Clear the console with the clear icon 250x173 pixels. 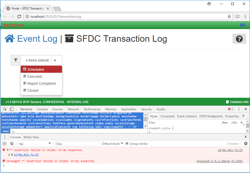pos(12,144)
